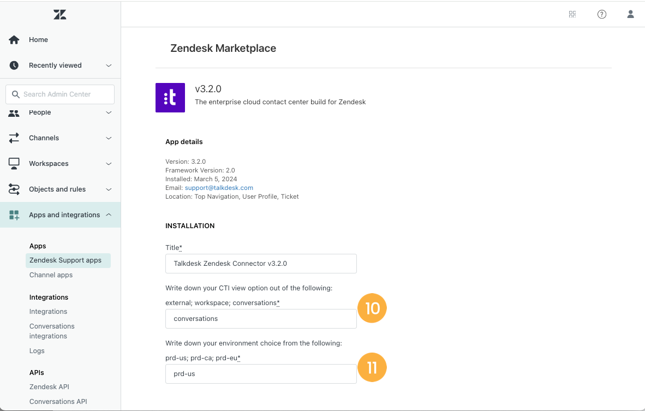Click the Home house icon
Screen dimensions: 645x411
click(x=14, y=40)
